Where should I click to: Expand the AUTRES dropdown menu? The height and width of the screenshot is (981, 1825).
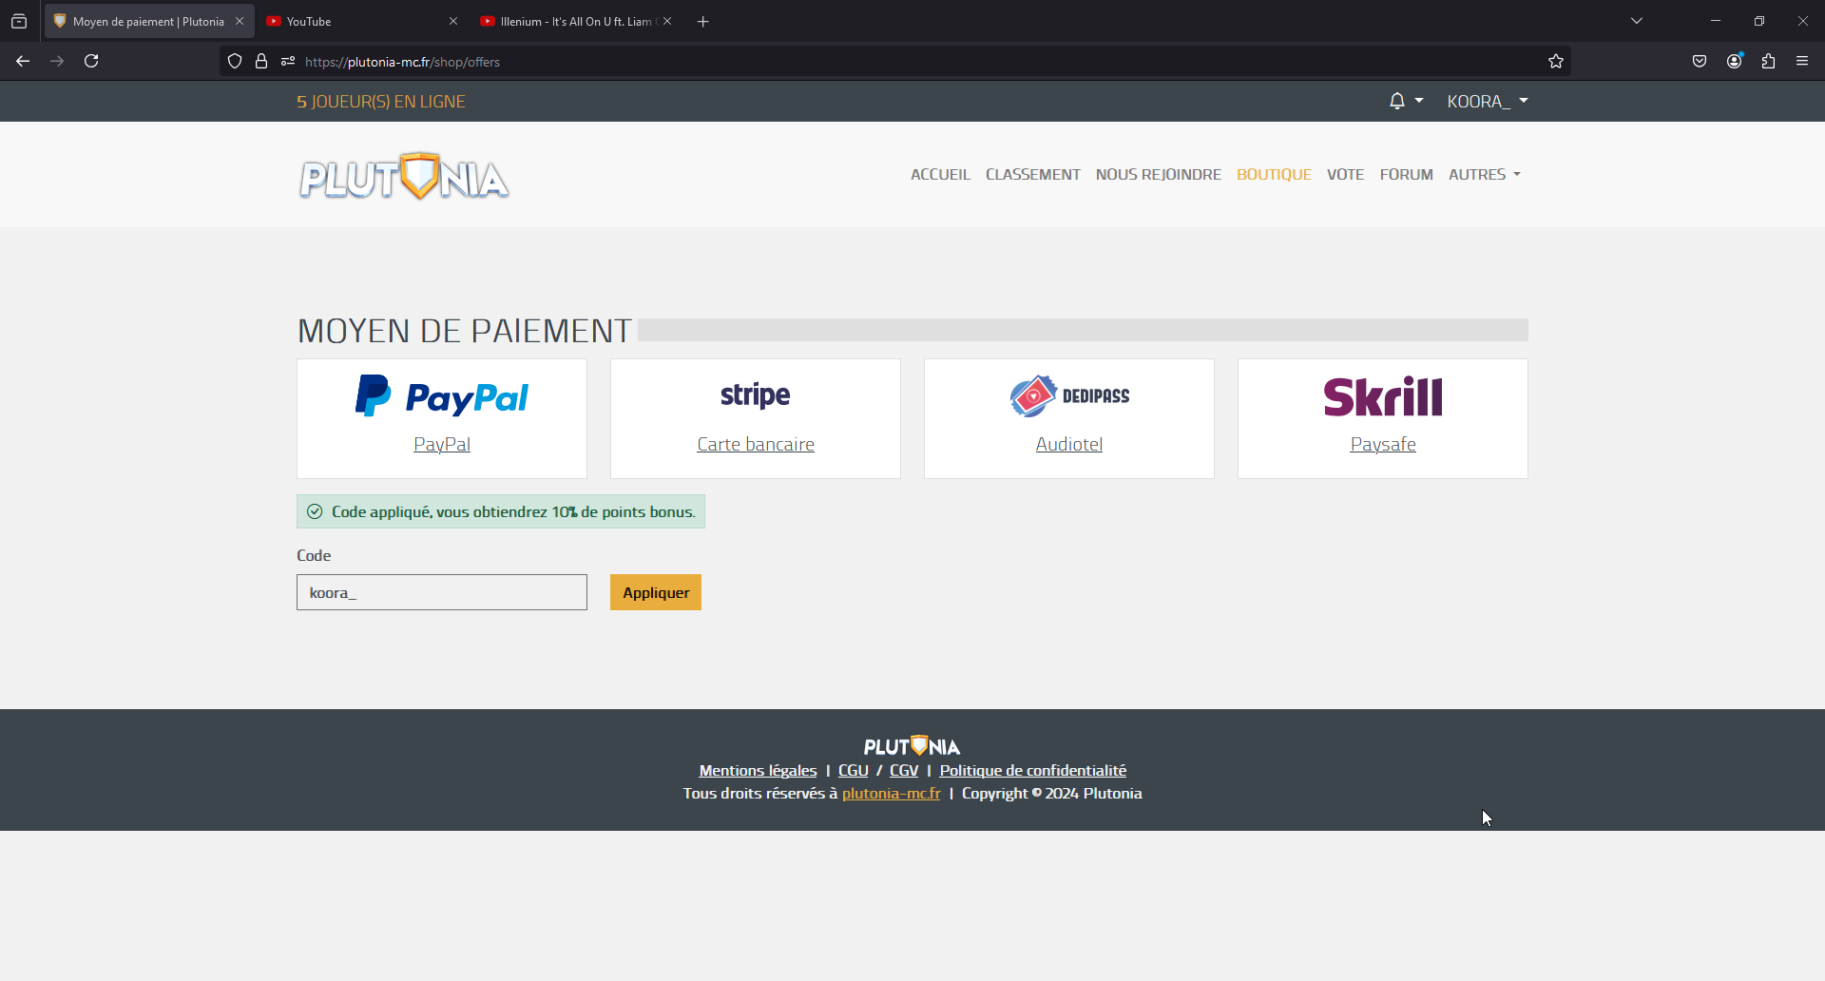tap(1485, 175)
